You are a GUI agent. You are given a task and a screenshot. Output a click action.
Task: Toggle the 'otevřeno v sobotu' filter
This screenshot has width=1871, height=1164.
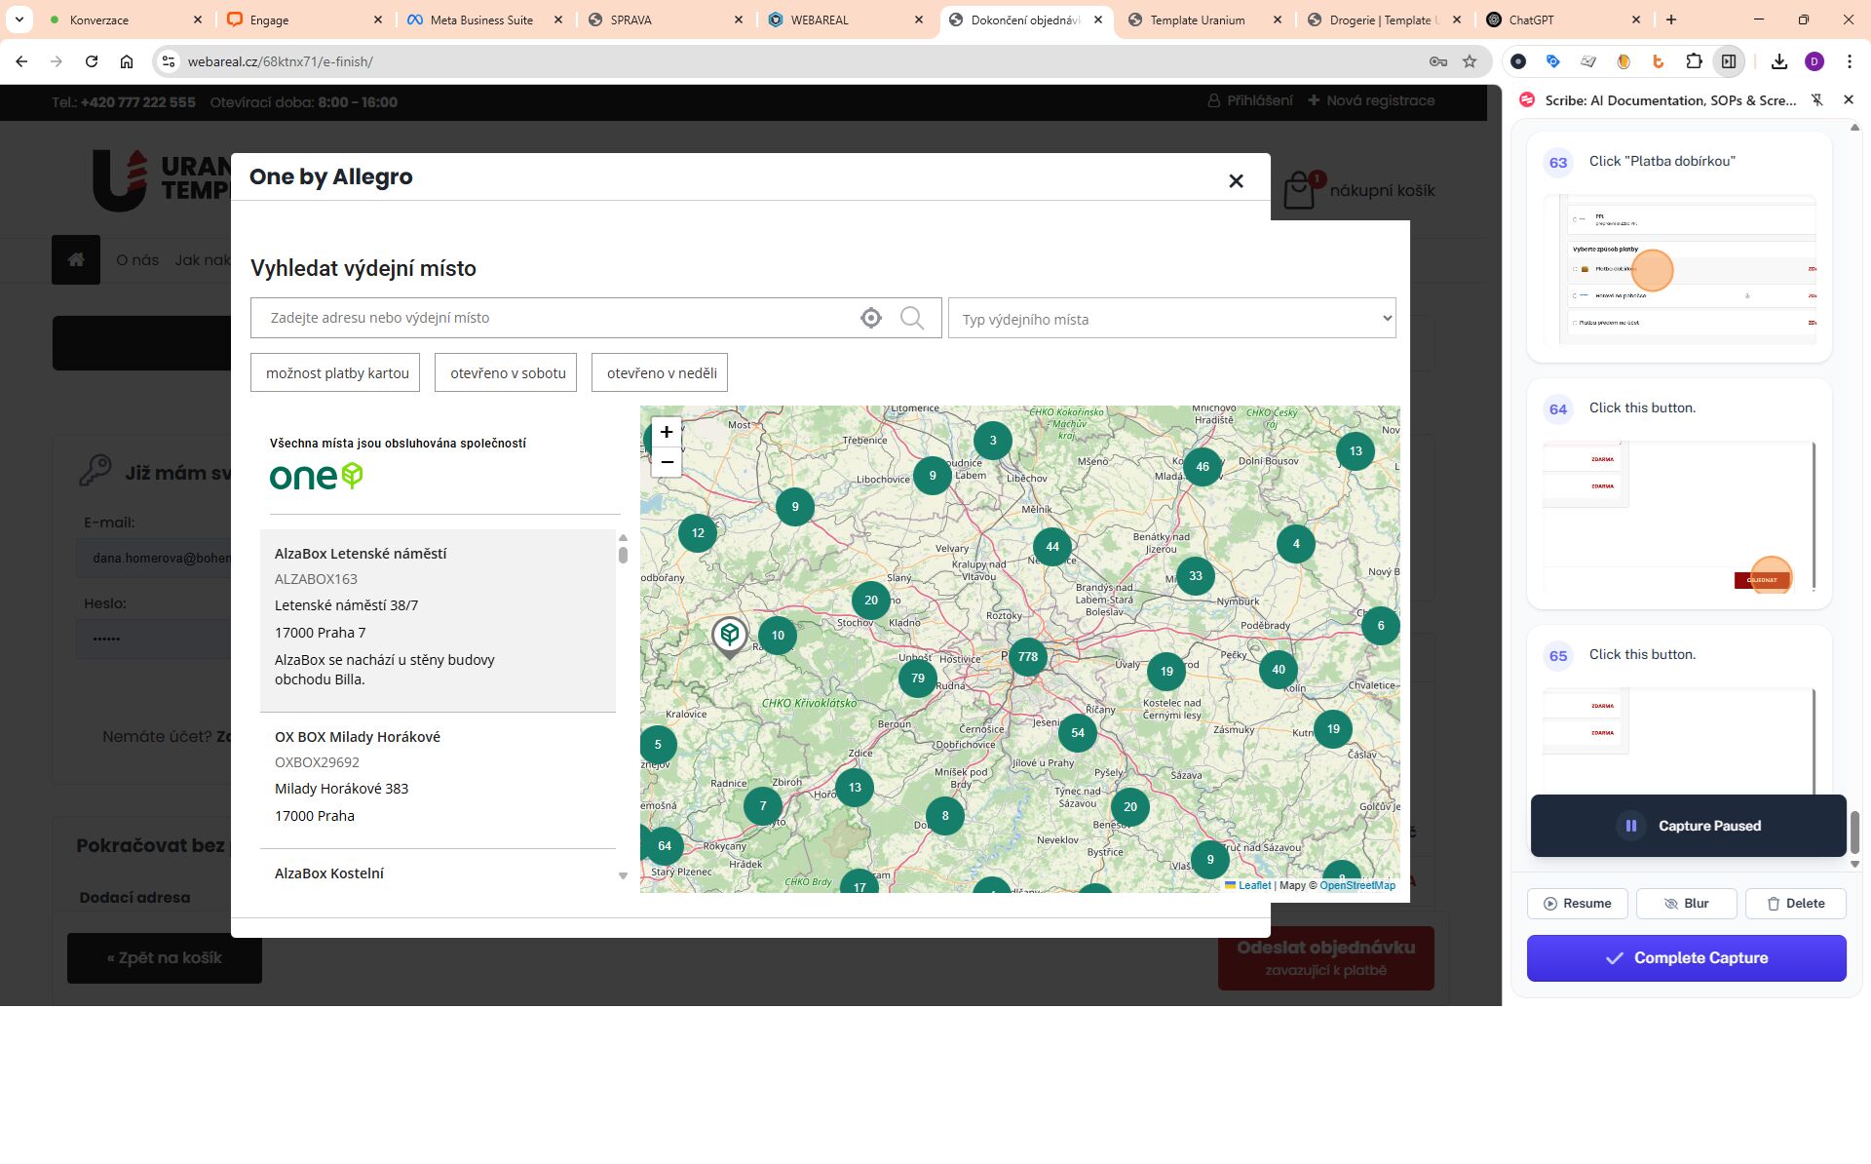coord(507,373)
